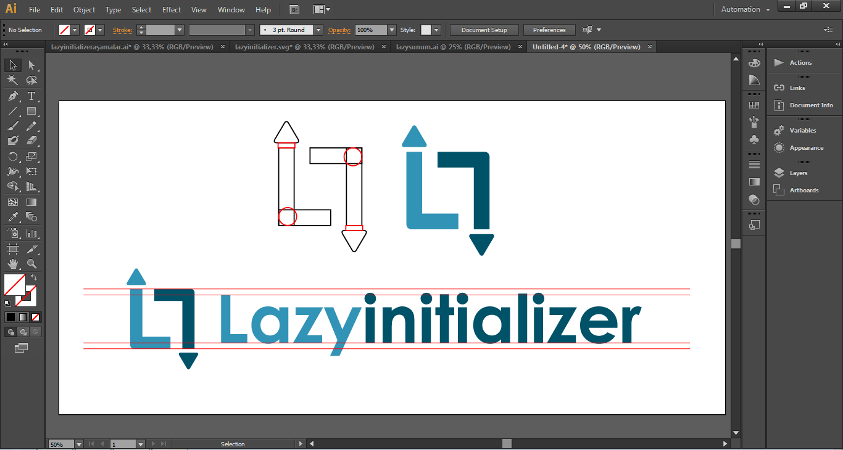Image resolution: width=843 pixels, height=450 pixels.
Task: Launch Adobe Bridge from menu bar icon
Action: [295, 10]
